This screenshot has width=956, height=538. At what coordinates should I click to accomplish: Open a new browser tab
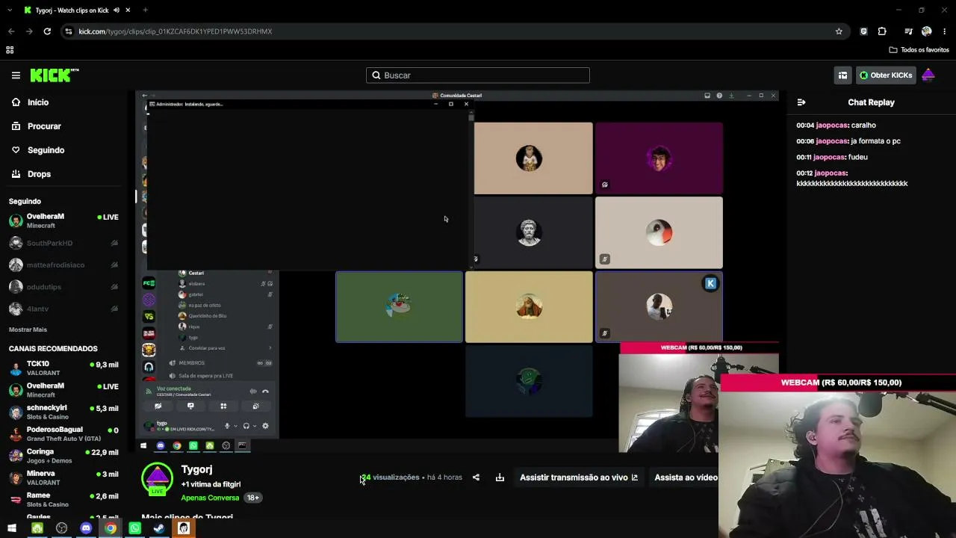[145, 10]
